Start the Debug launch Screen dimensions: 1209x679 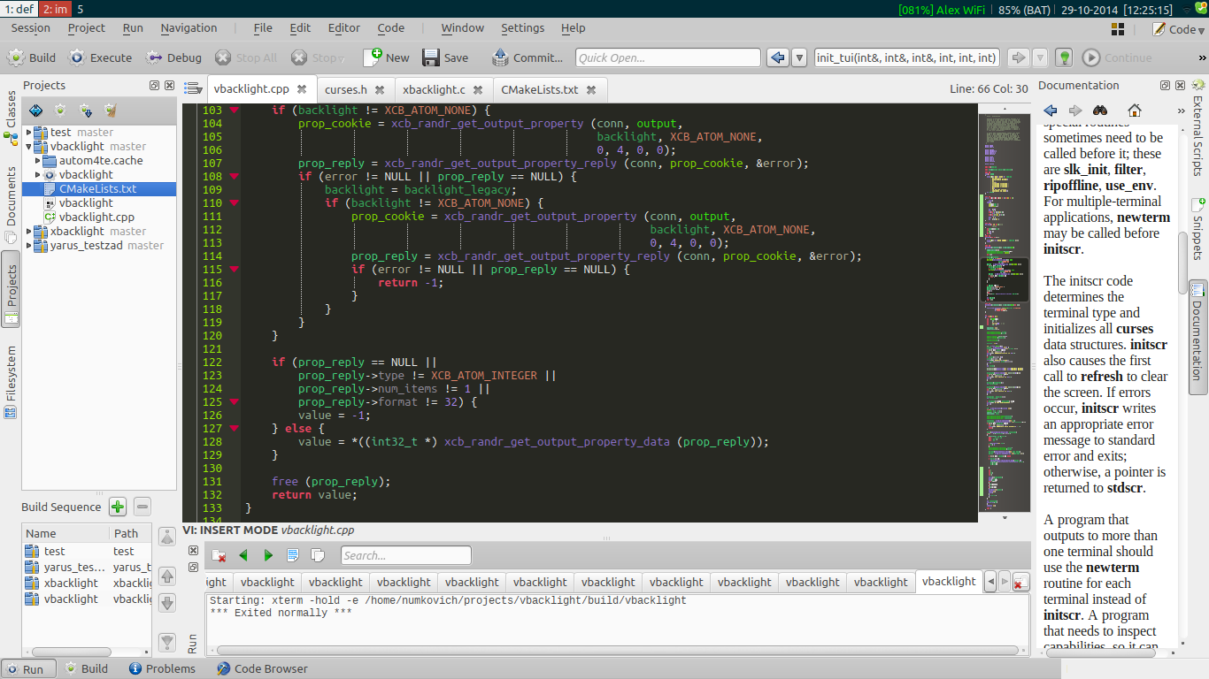point(174,57)
